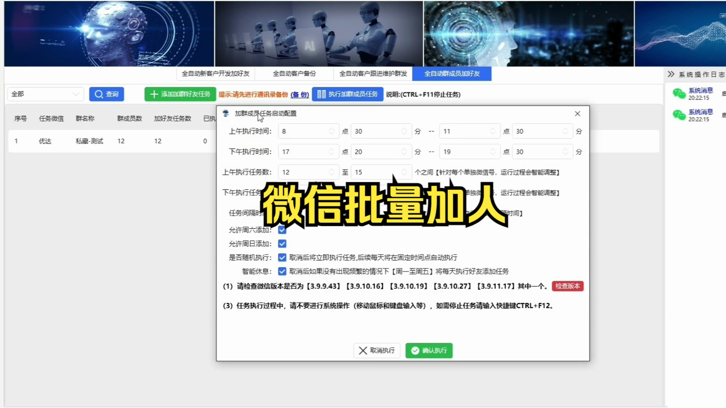Click 任务微信 column header
This screenshot has width=726, height=408.
pos(51,118)
